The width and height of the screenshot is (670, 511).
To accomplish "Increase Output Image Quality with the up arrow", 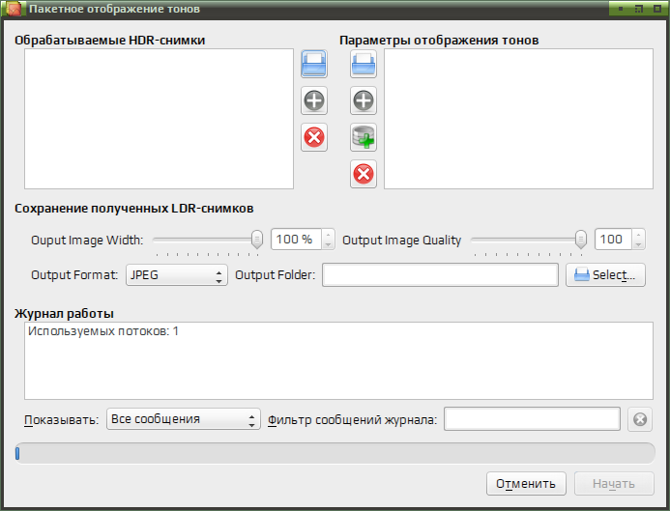I will coord(638,235).
